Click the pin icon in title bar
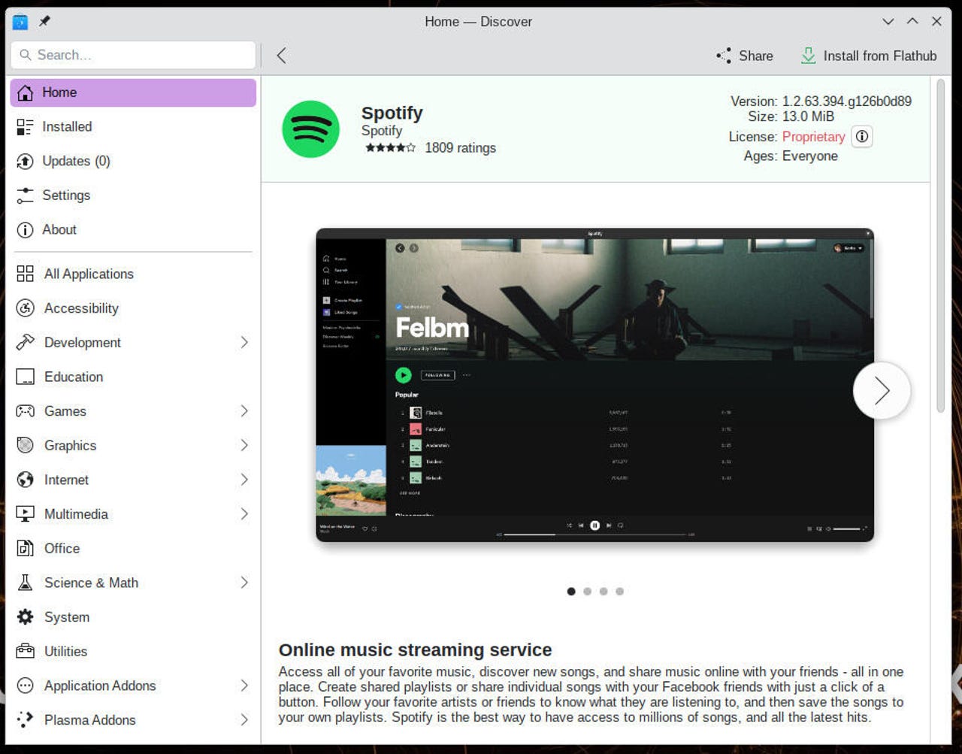Image resolution: width=962 pixels, height=754 pixels. tap(44, 22)
